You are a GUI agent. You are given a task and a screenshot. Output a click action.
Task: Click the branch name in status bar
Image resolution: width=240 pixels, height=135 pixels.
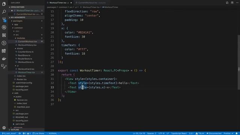[x=9, y=133]
